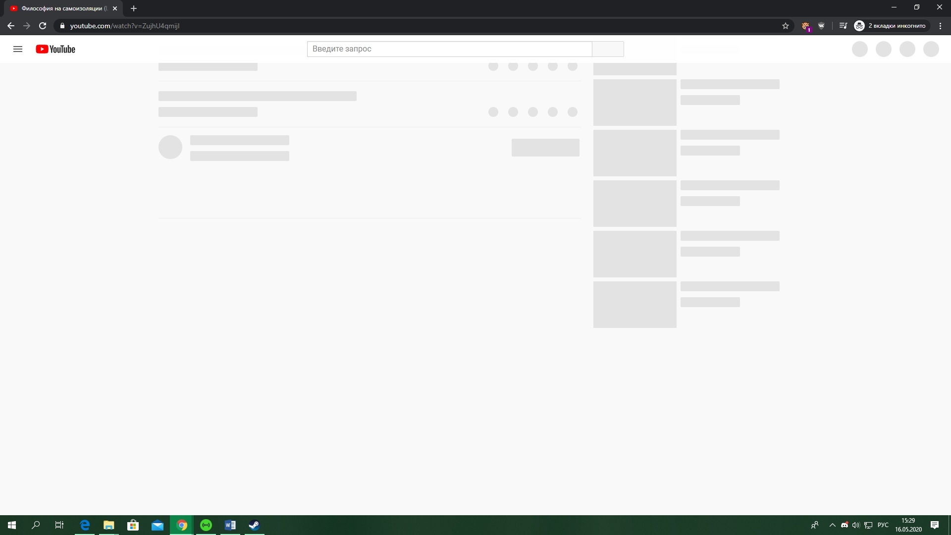Click the incognito profile icon in toolbar
The height and width of the screenshot is (535, 951).
(859, 25)
